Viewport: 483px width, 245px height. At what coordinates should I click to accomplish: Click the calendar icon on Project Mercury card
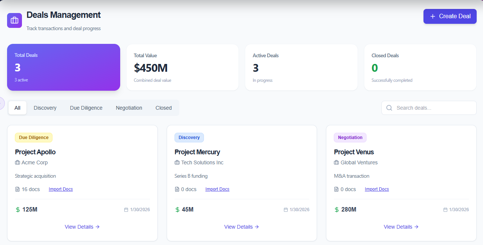coord(286,210)
